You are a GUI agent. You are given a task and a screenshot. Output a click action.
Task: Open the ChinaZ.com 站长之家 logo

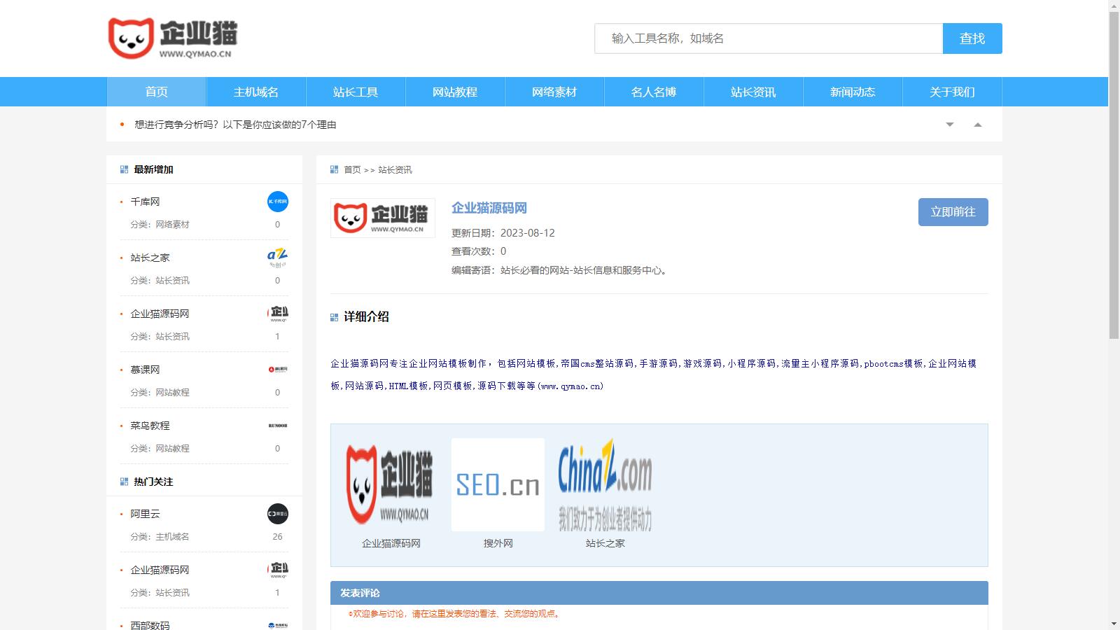pyautogui.click(x=605, y=484)
